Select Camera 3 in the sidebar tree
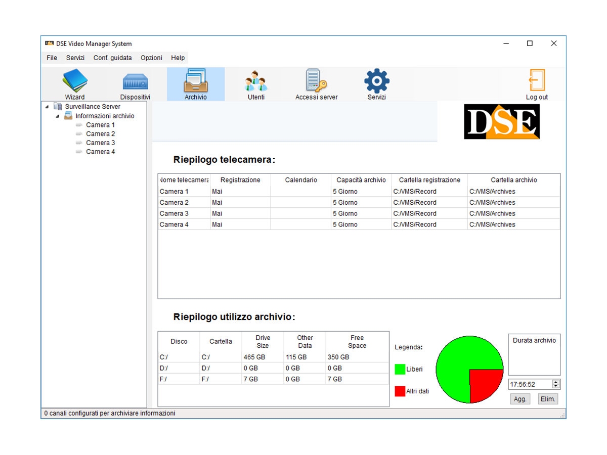 [100, 143]
